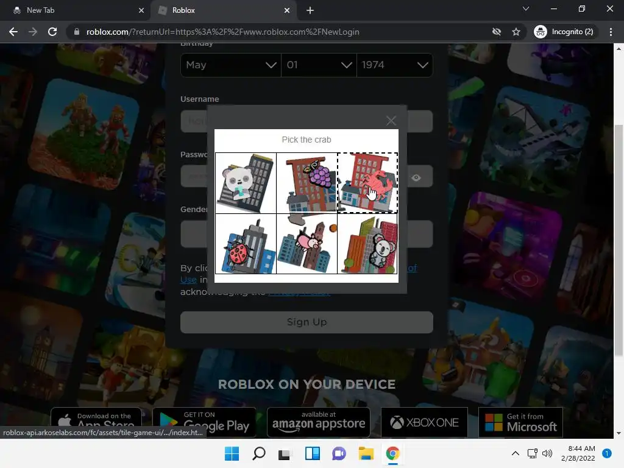Click the Chrome taskbar icon

392,453
